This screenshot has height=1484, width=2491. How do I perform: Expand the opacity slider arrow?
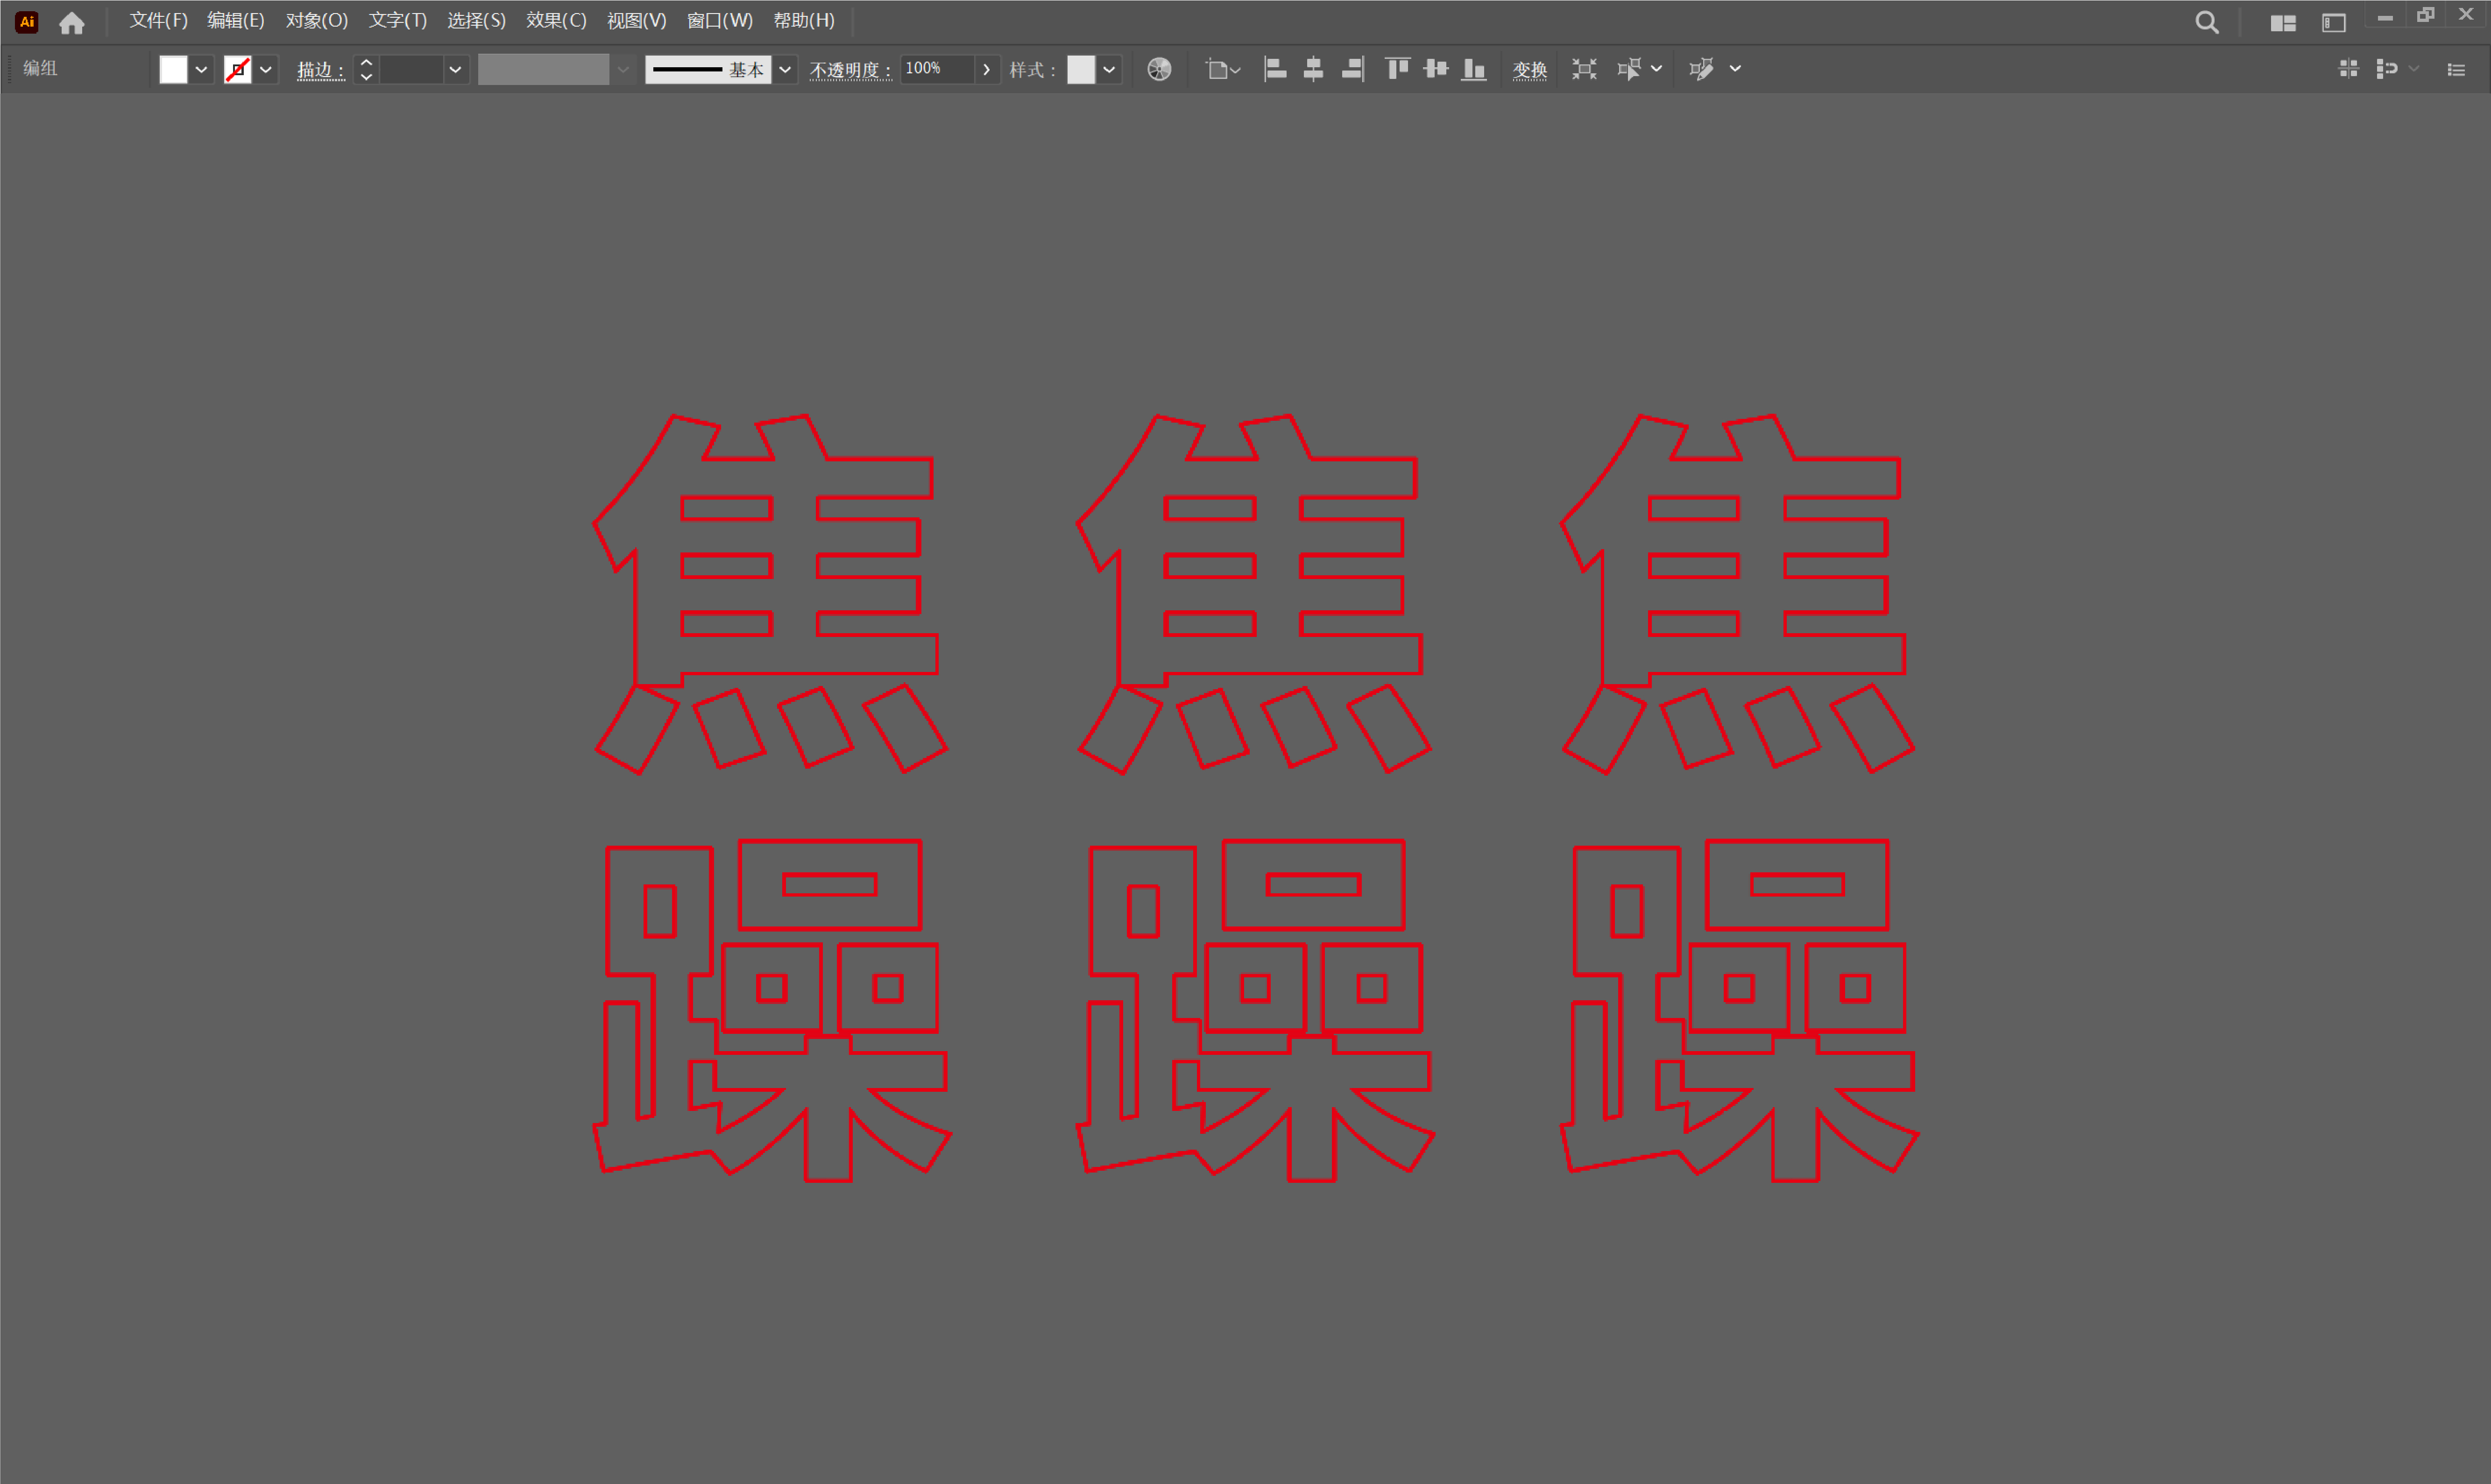point(986,69)
